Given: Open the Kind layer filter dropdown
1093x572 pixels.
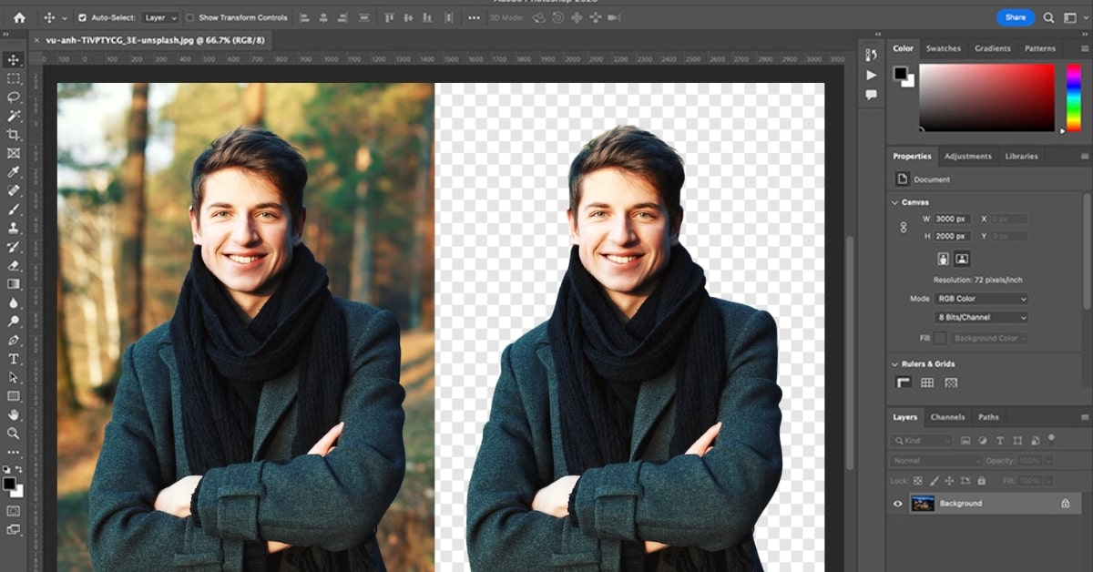Looking at the screenshot, I should tap(923, 441).
